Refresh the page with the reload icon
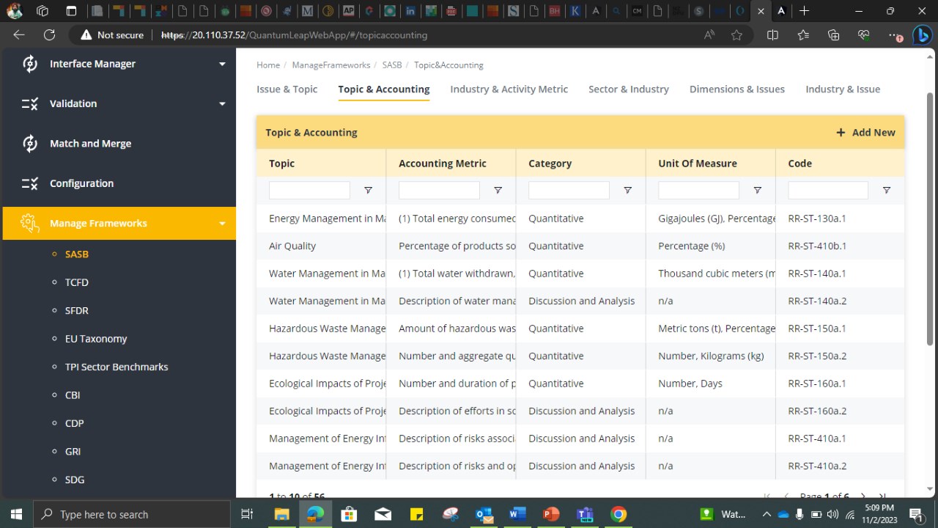 coord(49,35)
